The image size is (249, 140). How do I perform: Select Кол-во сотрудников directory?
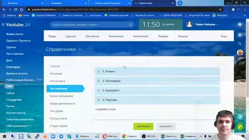61,96
